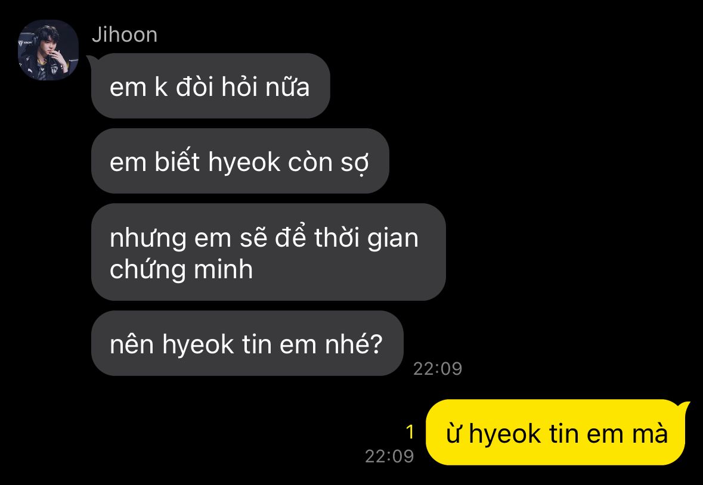703x485 pixels.
Task: Tap the sender name Jihoon
Action: point(125,35)
